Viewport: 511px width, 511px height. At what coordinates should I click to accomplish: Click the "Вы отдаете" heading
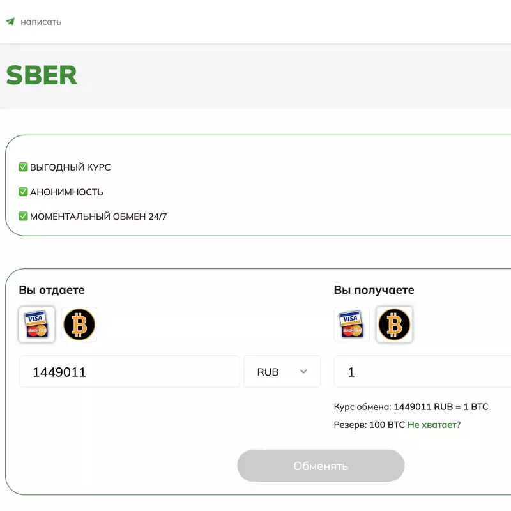[x=52, y=290]
